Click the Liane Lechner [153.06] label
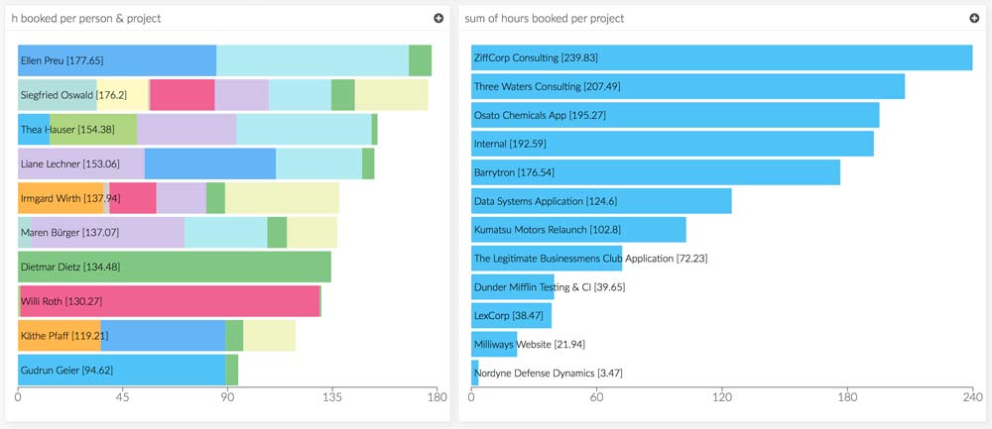Viewport: 992px width, 429px height. [70, 163]
